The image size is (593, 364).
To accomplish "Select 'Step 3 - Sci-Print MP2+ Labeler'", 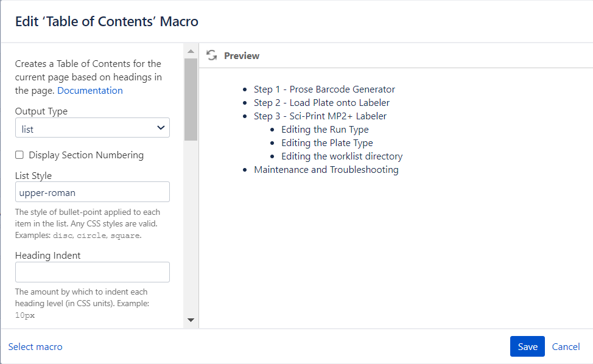I will pyautogui.click(x=320, y=116).
